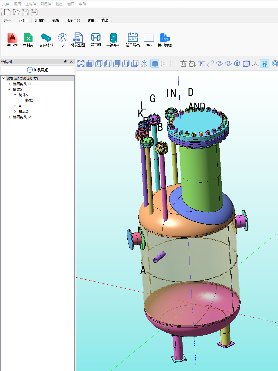Select 椭圆封头12 in structure tree
The image size is (278, 371).
coord(22,117)
